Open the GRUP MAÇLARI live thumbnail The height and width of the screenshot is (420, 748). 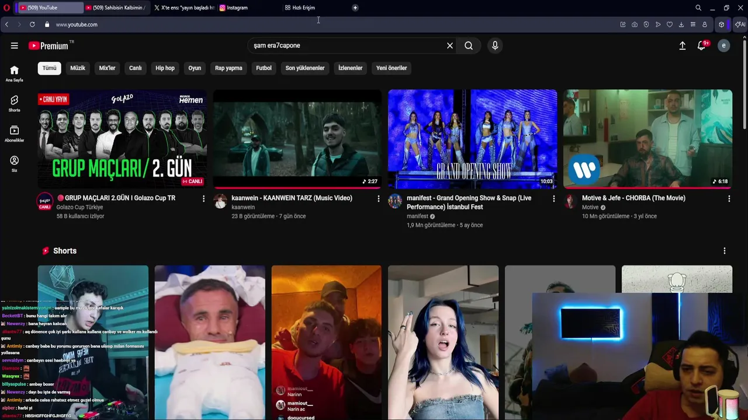(x=122, y=139)
